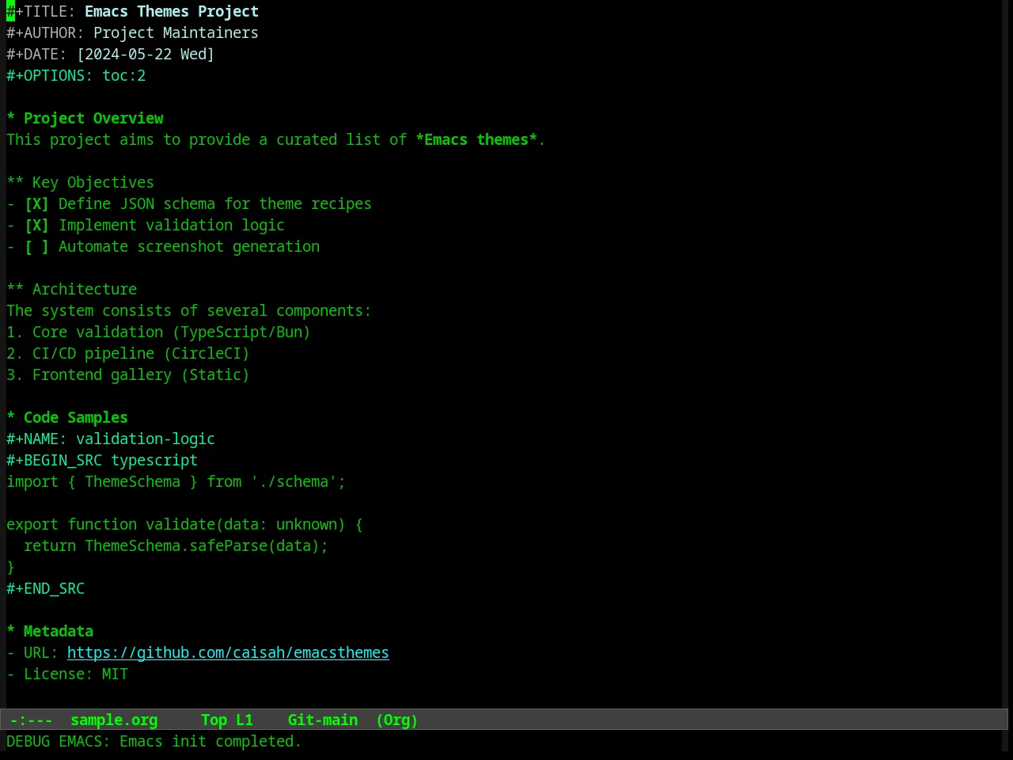Toggle the checked 'Define JSON schema' checkbox
This screenshot has height=760, width=1013.
pos(36,204)
